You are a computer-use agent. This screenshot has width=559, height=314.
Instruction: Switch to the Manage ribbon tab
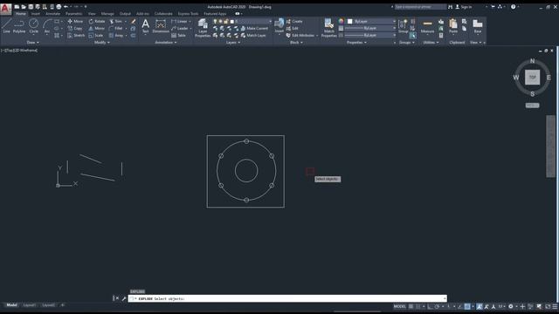click(x=107, y=14)
